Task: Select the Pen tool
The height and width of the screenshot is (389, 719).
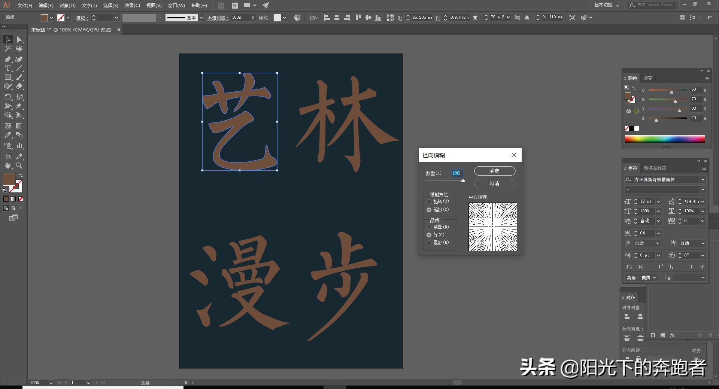Action: click(7, 59)
